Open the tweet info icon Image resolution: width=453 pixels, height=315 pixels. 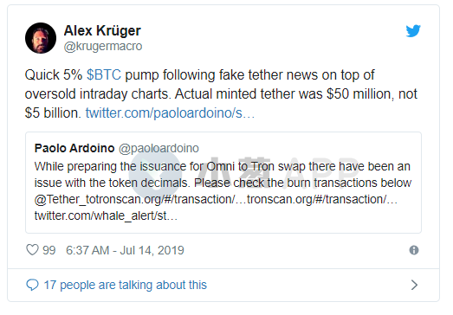(414, 250)
